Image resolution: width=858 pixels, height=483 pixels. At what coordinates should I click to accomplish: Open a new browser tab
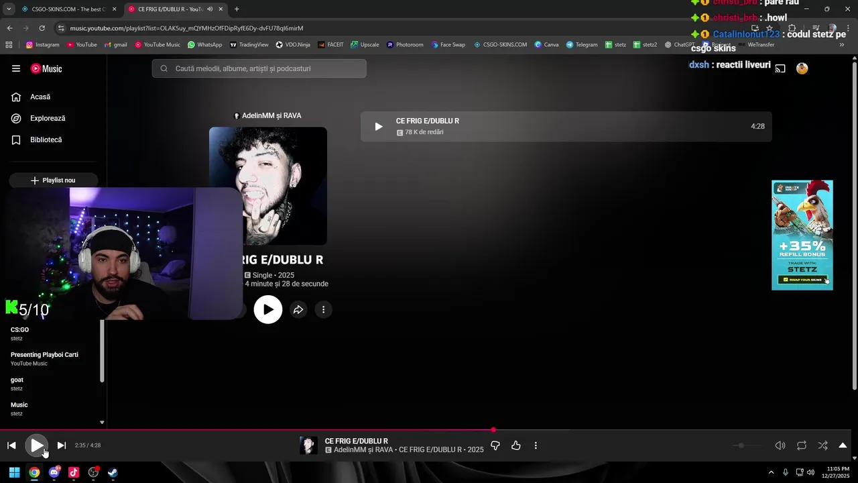pos(237,9)
